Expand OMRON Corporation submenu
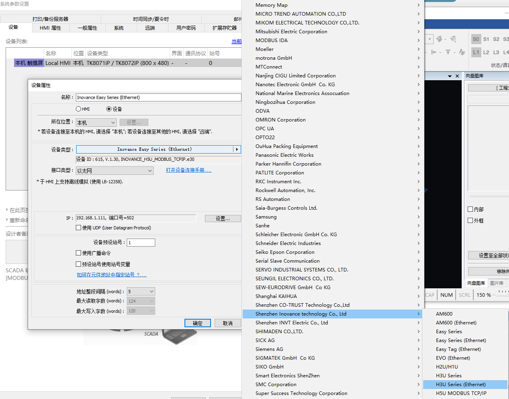The height and width of the screenshot is (399, 509). tap(332, 120)
